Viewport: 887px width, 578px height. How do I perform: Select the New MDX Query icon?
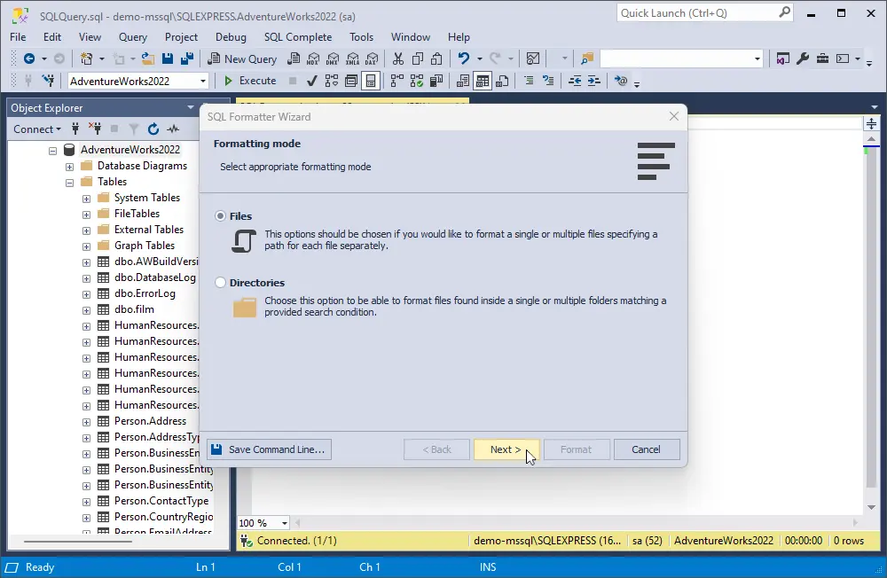(x=313, y=59)
